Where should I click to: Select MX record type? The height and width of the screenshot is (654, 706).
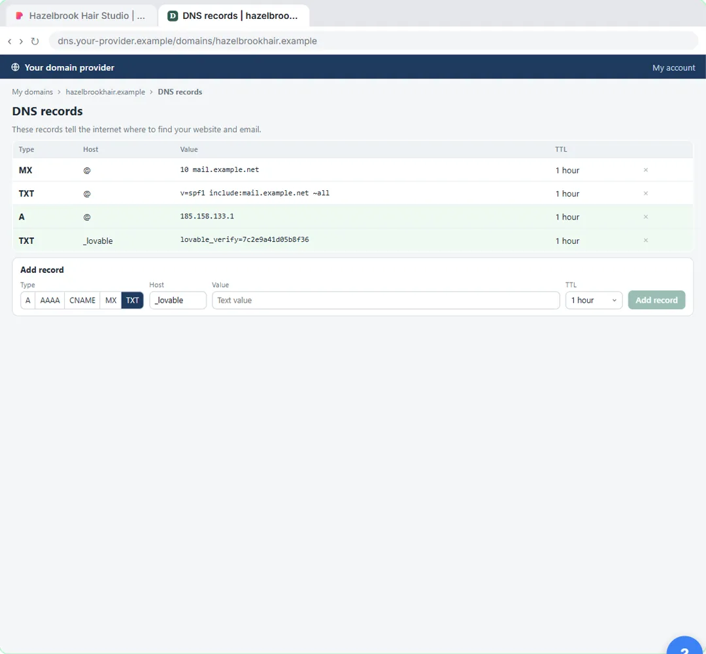pos(110,300)
